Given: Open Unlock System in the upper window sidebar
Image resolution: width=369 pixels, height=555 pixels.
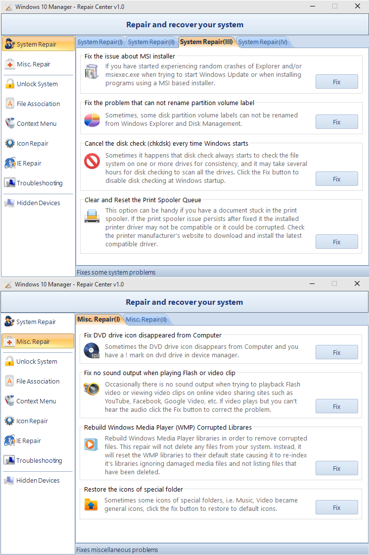Looking at the screenshot, I should pyautogui.click(x=38, y=84).
